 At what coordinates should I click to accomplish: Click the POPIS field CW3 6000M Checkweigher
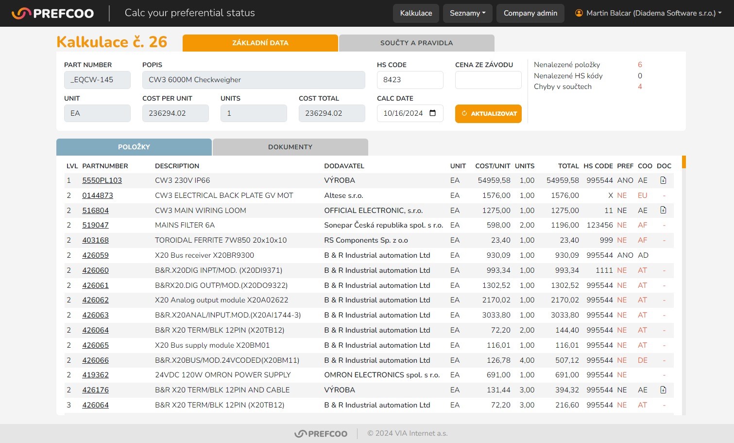pyautogui.click(x=254, y=80)
